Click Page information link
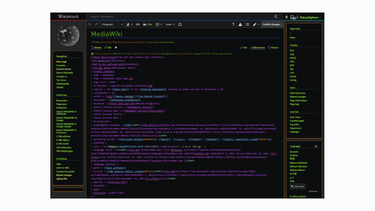Image resolution: width=375 pixels, height=211 pixels. pyautogui.click(x=298, y=101)
